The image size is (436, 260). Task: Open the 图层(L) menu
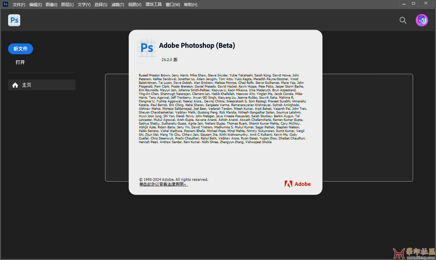pyautogui.click(x=67, y=5)
